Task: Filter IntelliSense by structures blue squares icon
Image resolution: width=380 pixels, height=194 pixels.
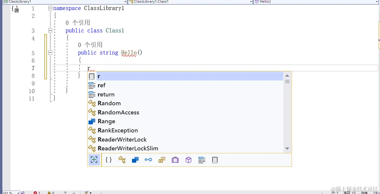Action: [x=135, y=160]
